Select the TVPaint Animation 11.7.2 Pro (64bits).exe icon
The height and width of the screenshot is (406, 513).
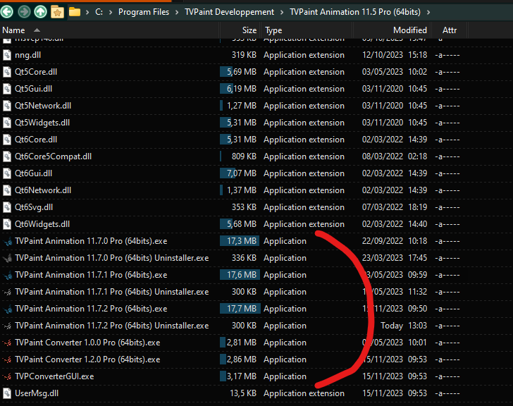pyautogui.click(x=7, y=309)
